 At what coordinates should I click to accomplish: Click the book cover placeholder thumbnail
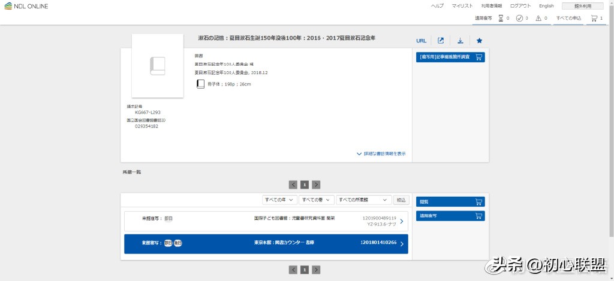[158, 66]
